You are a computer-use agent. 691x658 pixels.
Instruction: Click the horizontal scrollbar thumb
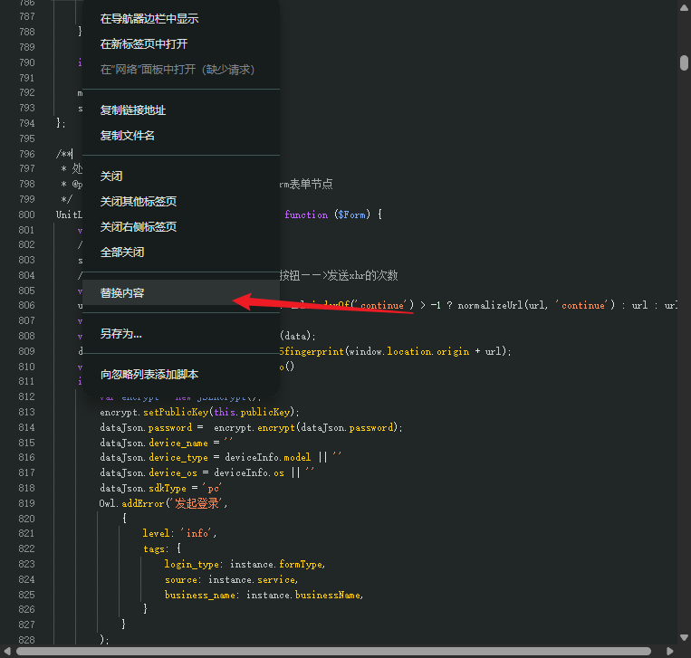point(333,652)
